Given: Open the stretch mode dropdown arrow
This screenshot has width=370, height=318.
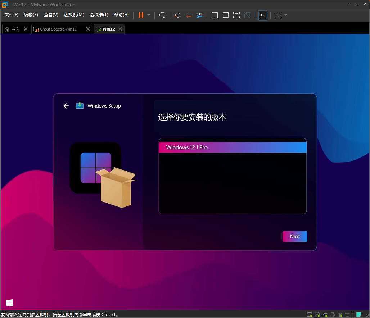Looking at the screenshot, I should 285,15.
